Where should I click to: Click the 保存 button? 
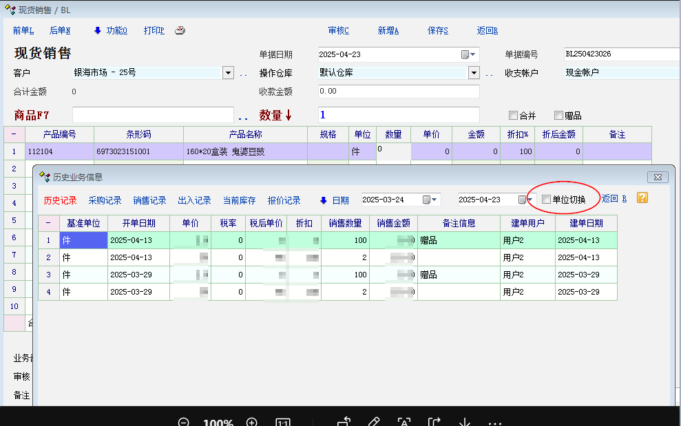[437, 30]
